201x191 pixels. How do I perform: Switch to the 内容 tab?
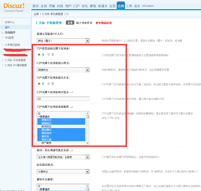coord(60,6)
